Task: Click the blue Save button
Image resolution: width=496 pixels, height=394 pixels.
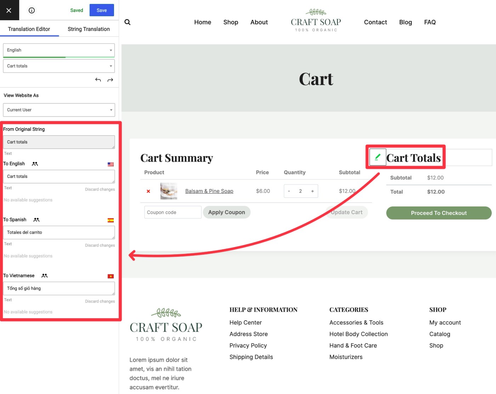Action: click(x=102, y=10)
